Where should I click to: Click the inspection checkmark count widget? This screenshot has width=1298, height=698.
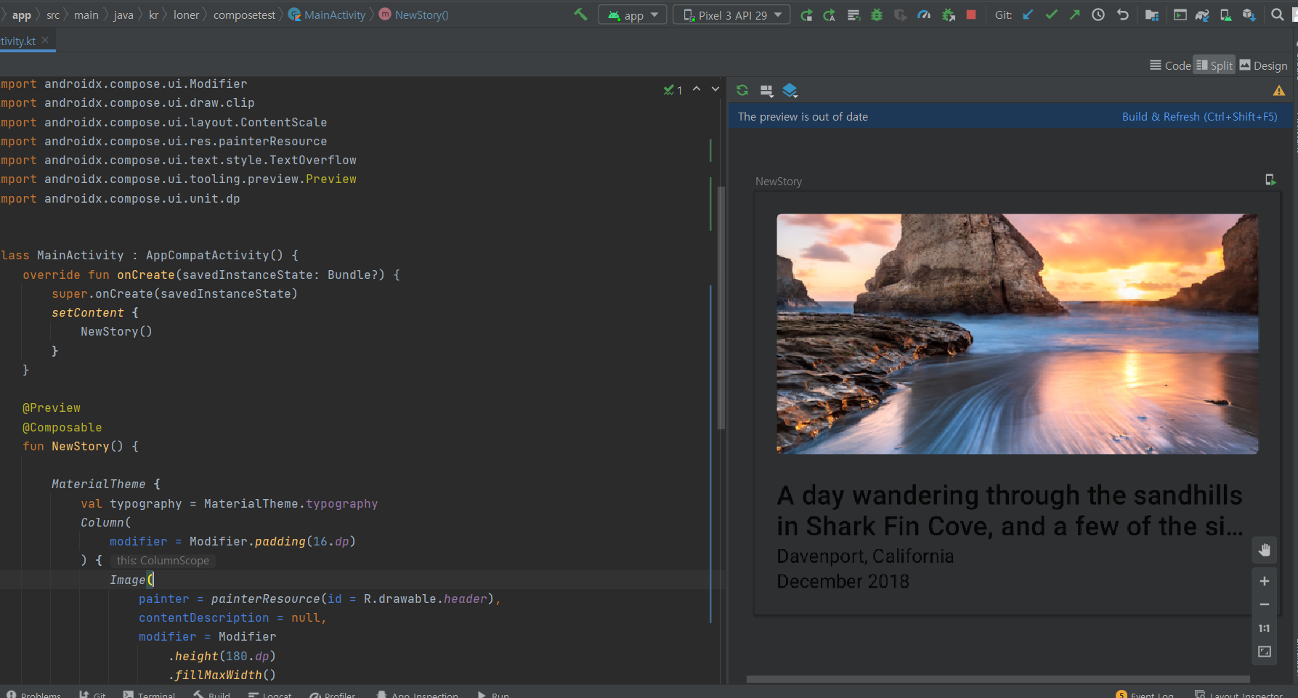(x=673, y=90)
